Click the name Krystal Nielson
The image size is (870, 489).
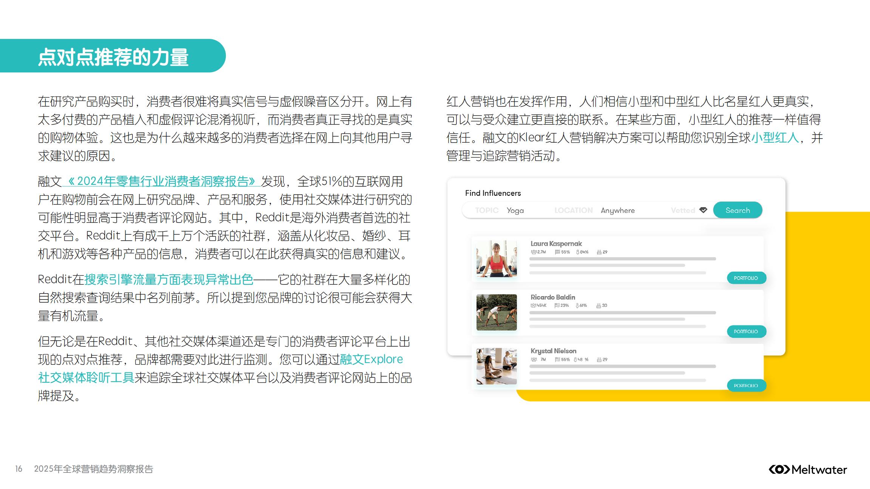554,351
